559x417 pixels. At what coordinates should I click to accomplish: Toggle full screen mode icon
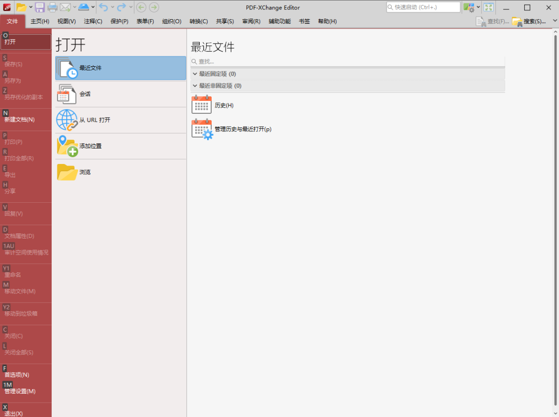[489, 7]
